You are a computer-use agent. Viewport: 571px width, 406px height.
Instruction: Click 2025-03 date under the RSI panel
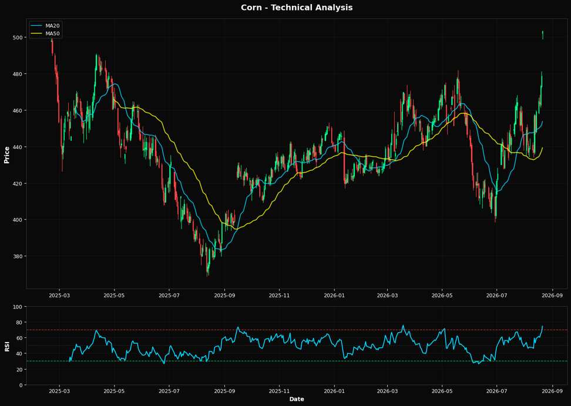59,391
